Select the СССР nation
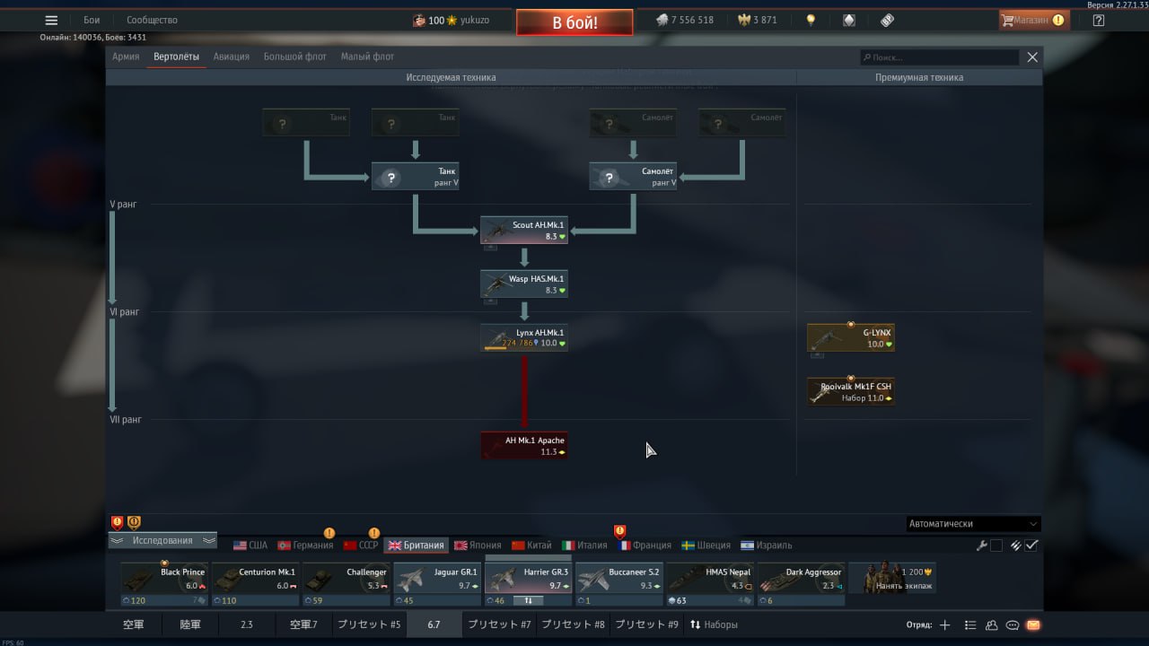 [362, 545]
